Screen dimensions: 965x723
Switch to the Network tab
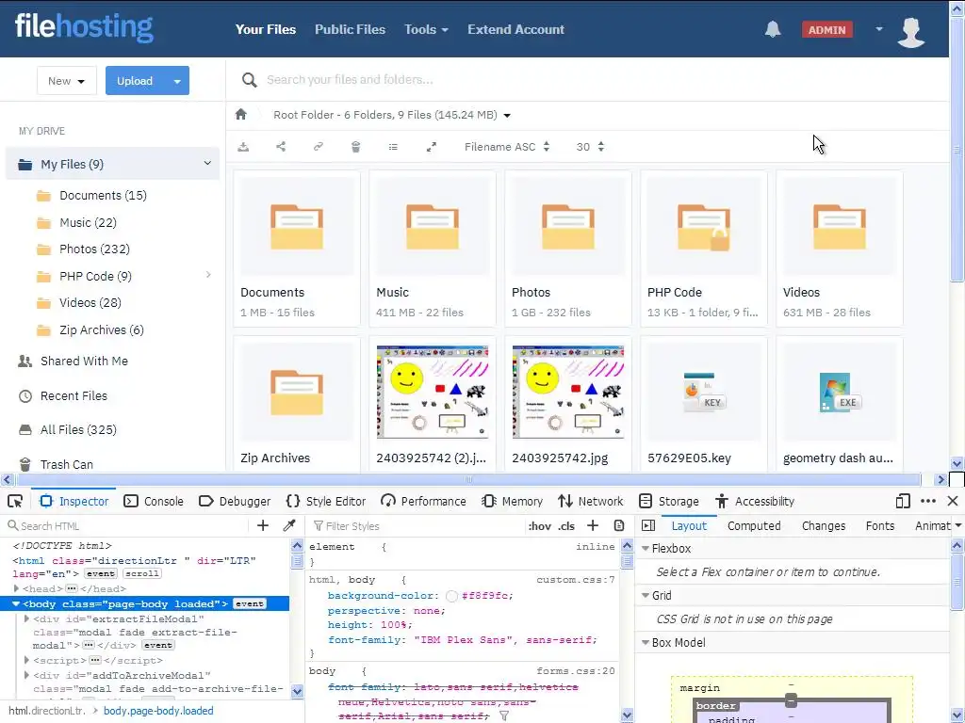pos(591,501)
